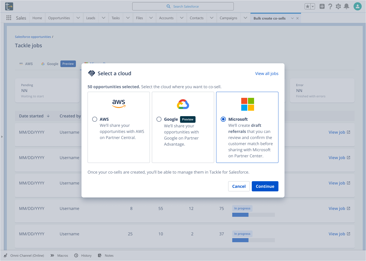Screen dimensions: 366x261
Task: Expand the Leads tab dropdown chevron
Action: point(104,18)
